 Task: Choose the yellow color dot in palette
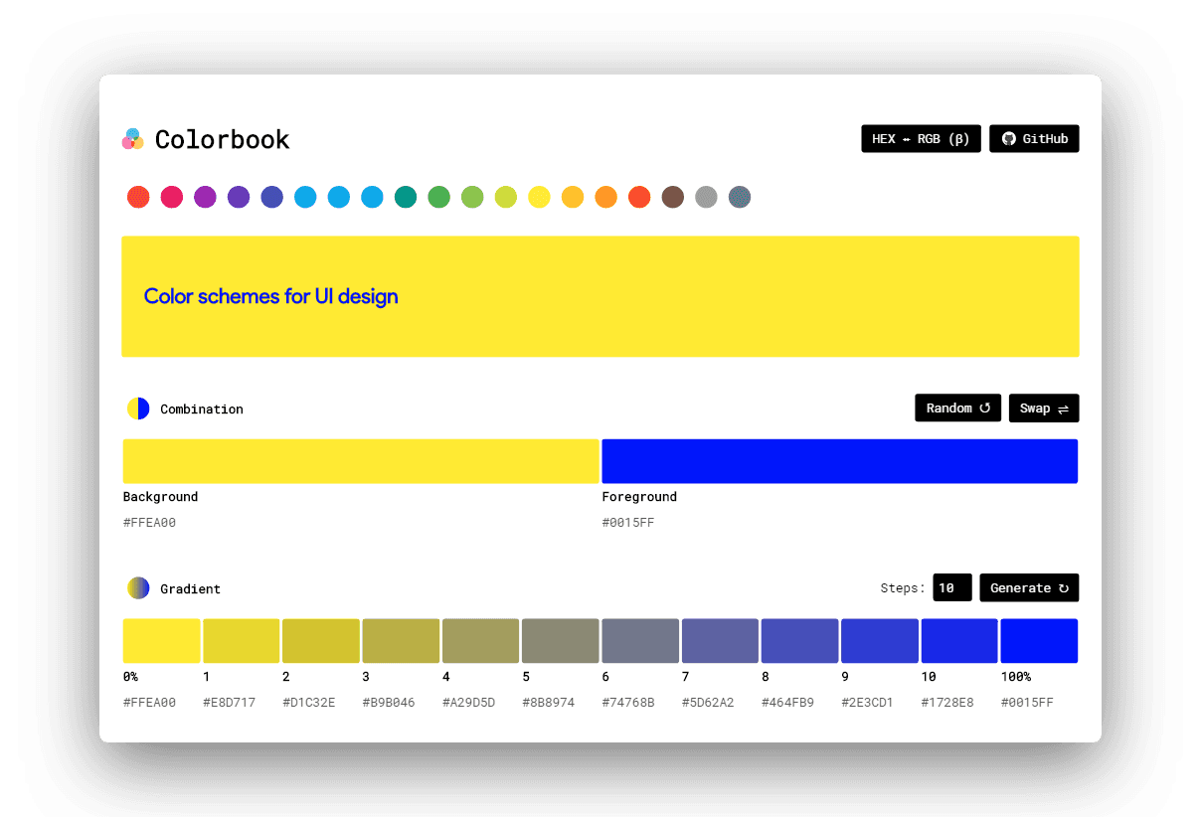click(x=539, y=197)
